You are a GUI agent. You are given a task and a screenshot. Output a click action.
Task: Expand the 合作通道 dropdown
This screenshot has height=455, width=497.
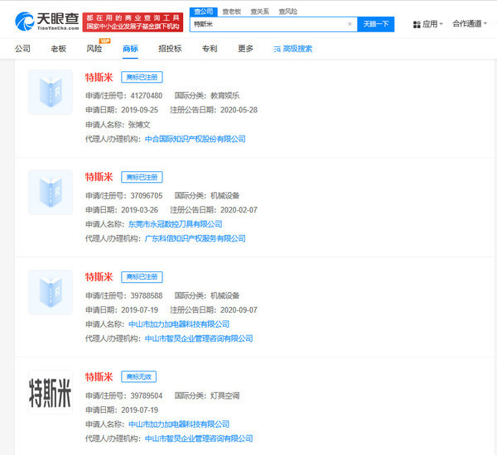470,24
